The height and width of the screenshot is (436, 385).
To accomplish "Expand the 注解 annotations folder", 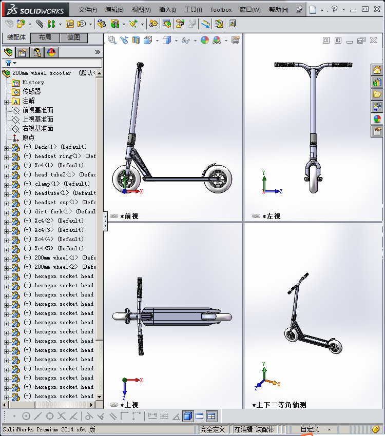I will pyautogui.click(x=6, y=102).
